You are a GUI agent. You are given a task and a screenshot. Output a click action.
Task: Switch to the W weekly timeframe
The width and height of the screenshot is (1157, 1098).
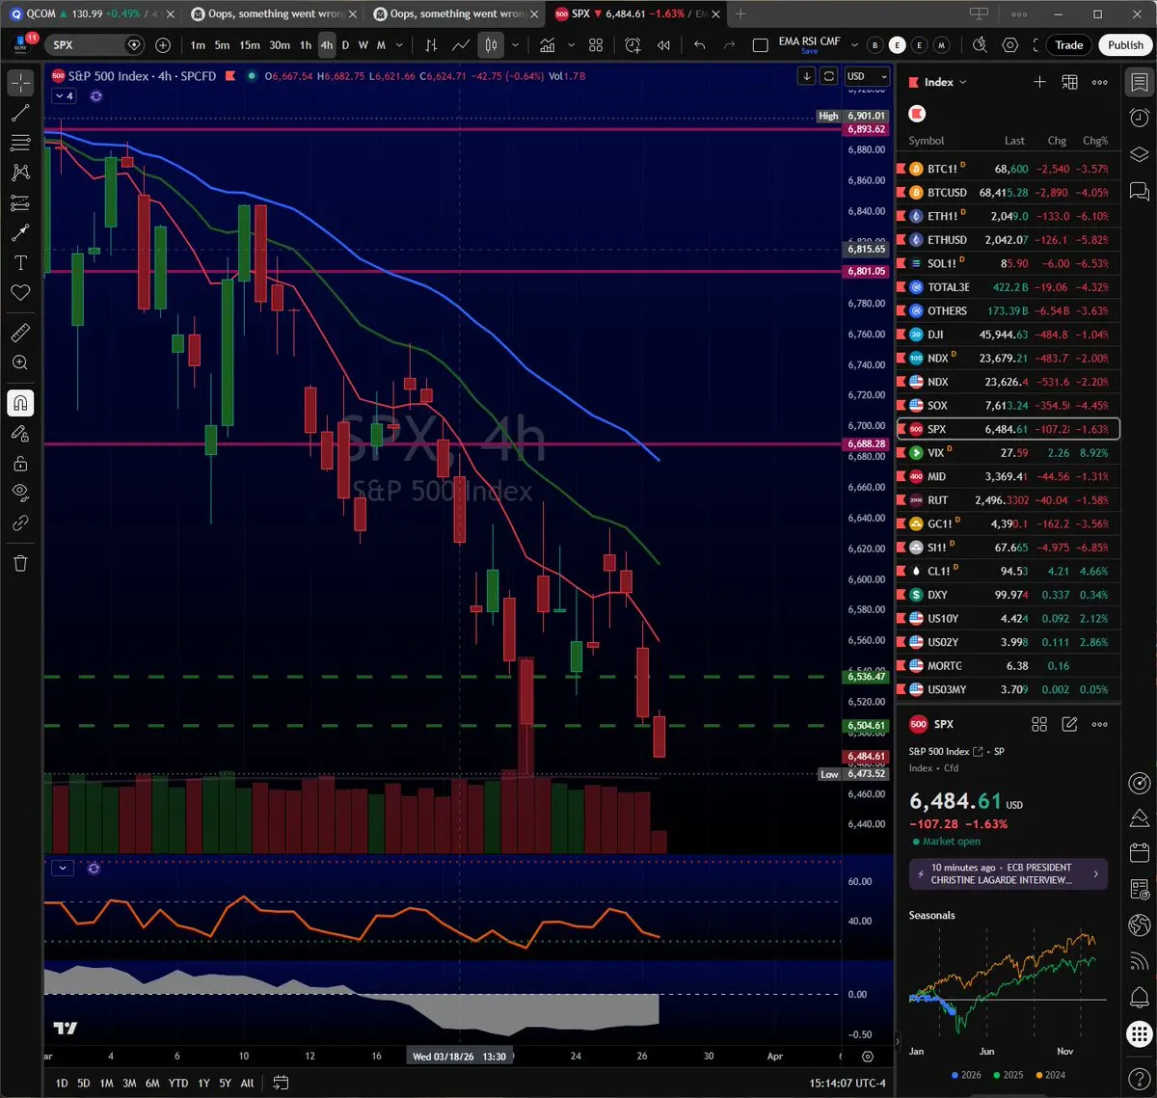click(x=363, y=45)
